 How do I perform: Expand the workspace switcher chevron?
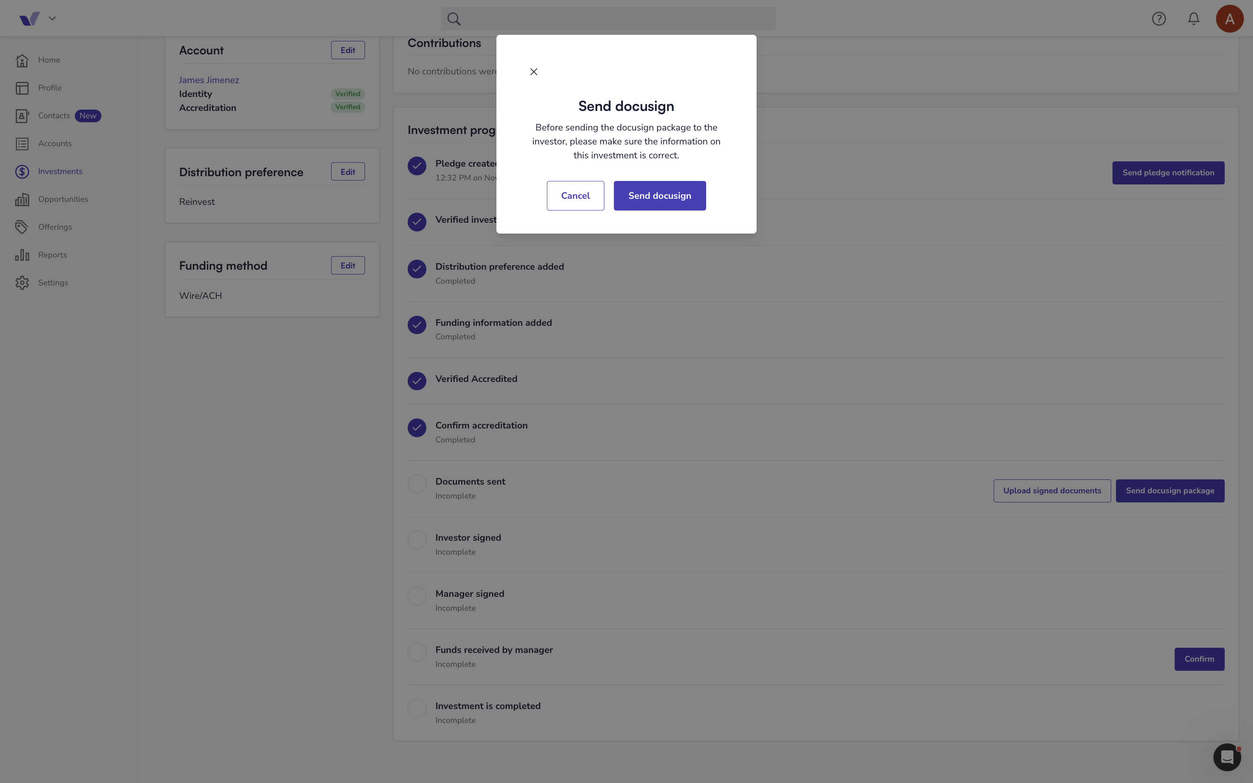tap(52, 19)
